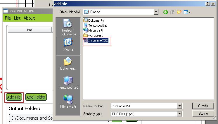This screenshot has height=124, width=218.
Task: Expand the Soubory typu dropdown
Action: [179, 114]
